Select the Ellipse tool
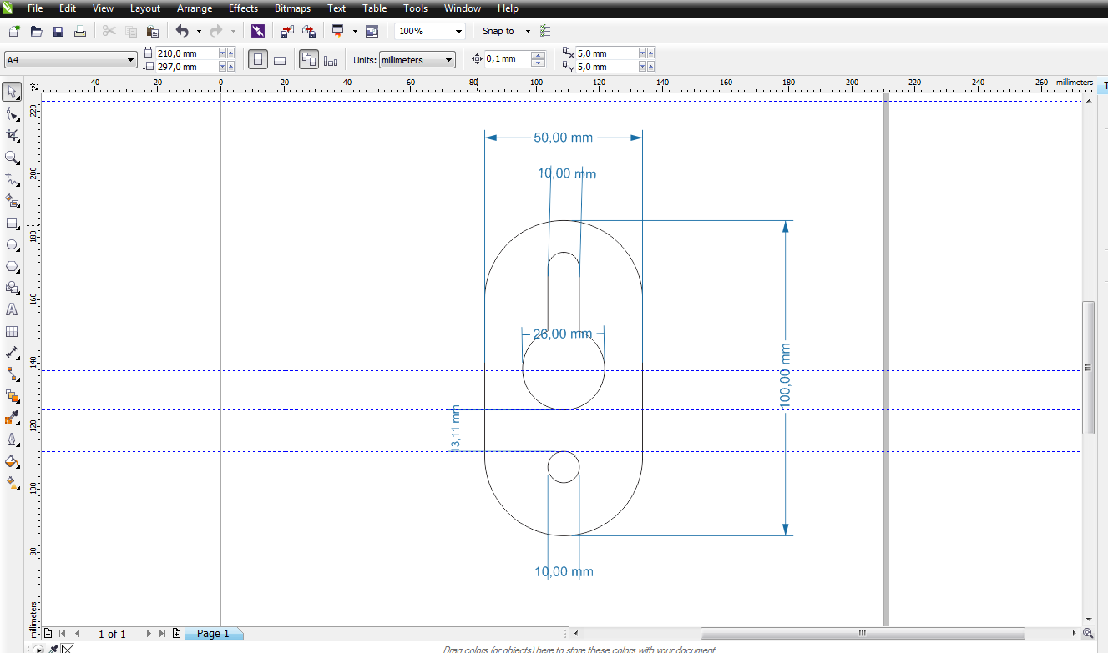Viewport: 1108px width, 653px height. point(12,244)
